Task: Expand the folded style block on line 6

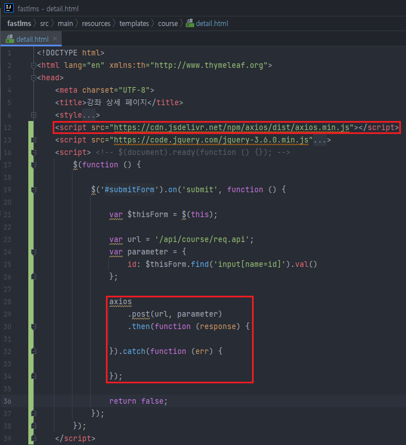Action: click(33, 115)
